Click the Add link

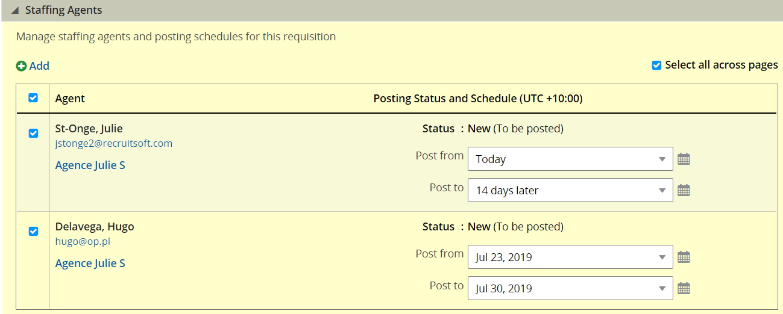(x=39, y=66)
